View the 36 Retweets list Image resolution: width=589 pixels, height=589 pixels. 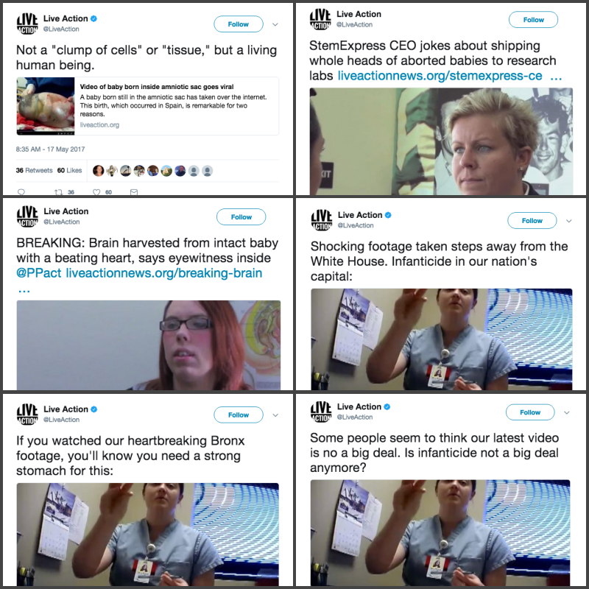pos(34,170)
